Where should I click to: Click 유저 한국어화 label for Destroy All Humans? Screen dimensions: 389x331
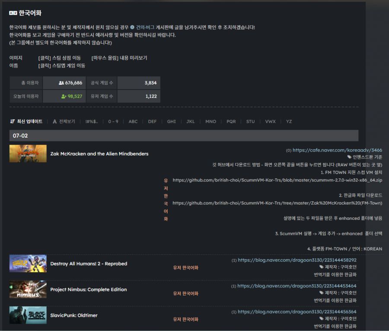point(185,268)
